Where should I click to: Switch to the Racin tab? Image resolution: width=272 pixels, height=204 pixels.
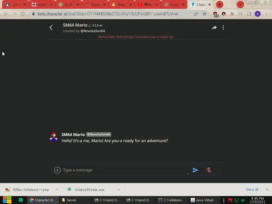pos(95,5)
